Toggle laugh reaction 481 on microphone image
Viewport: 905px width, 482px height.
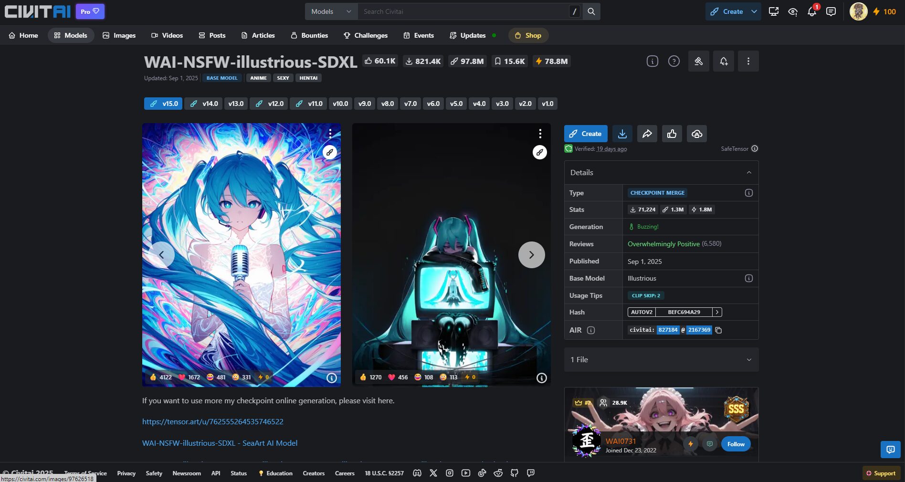pyautogui.click(x=216, y=377)
